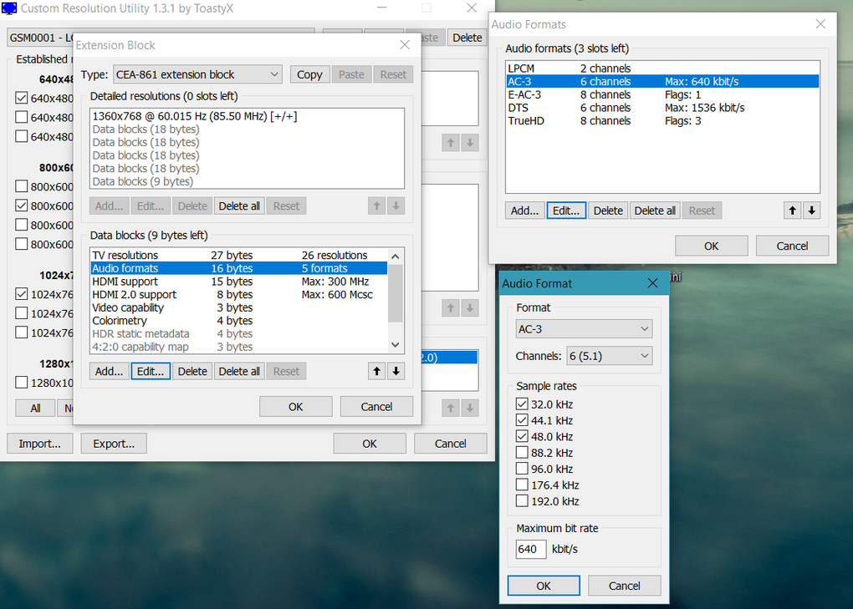Click Import... in main window
Screen dimensions: 853x609
[39, 444]
